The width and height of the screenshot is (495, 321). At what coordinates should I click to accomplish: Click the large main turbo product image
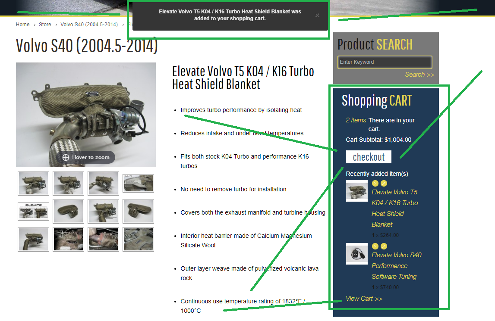(x=86, y=115)
